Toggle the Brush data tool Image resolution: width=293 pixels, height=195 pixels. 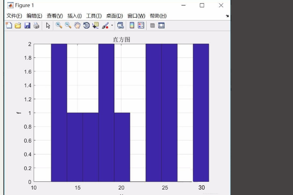click(x=105, y=25)
